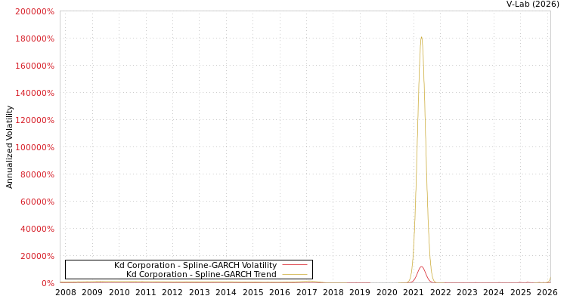The height and width of the screenshot is (302, 567).
Task: Click the 2014 x-axis year label
Action: [x=226, y=292]
